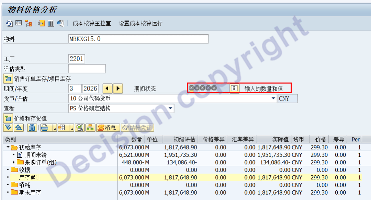Click the 物料 input field
Screen dimensions: 371x200
click(138, 39)
